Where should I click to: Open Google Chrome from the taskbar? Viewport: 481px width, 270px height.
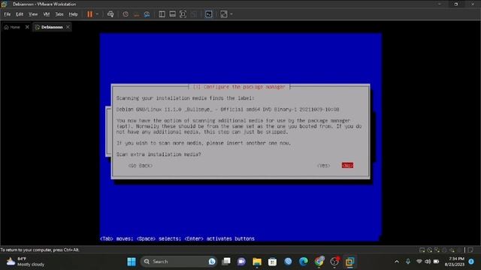pos(319,262)
